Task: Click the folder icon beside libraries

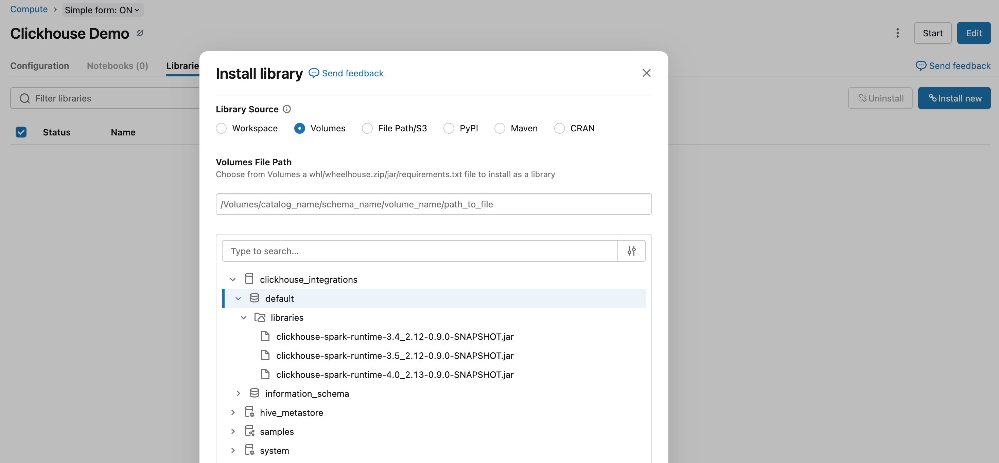Action: pos(260,317)
